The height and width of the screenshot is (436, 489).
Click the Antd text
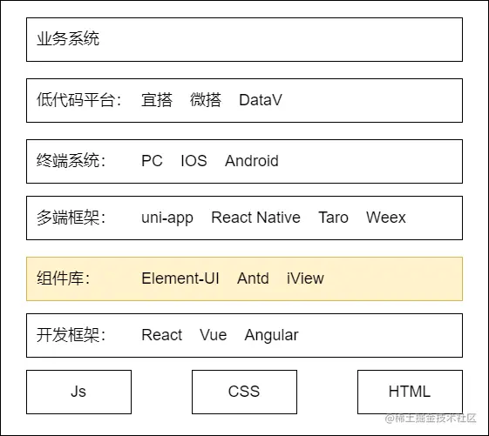pyautogui.click(x=253, y=278)
